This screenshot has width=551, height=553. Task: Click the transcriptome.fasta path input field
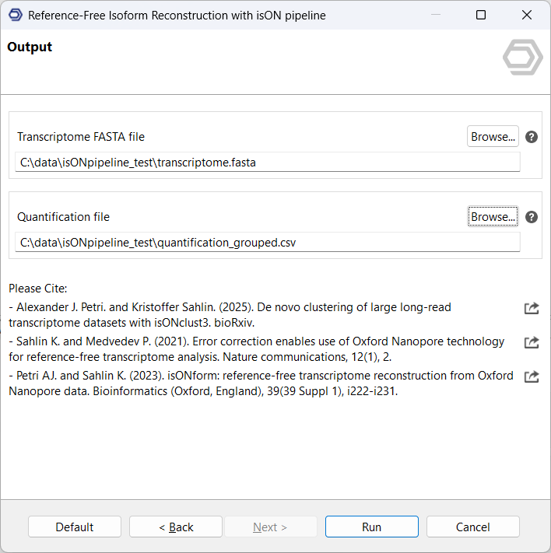point(267,163)
